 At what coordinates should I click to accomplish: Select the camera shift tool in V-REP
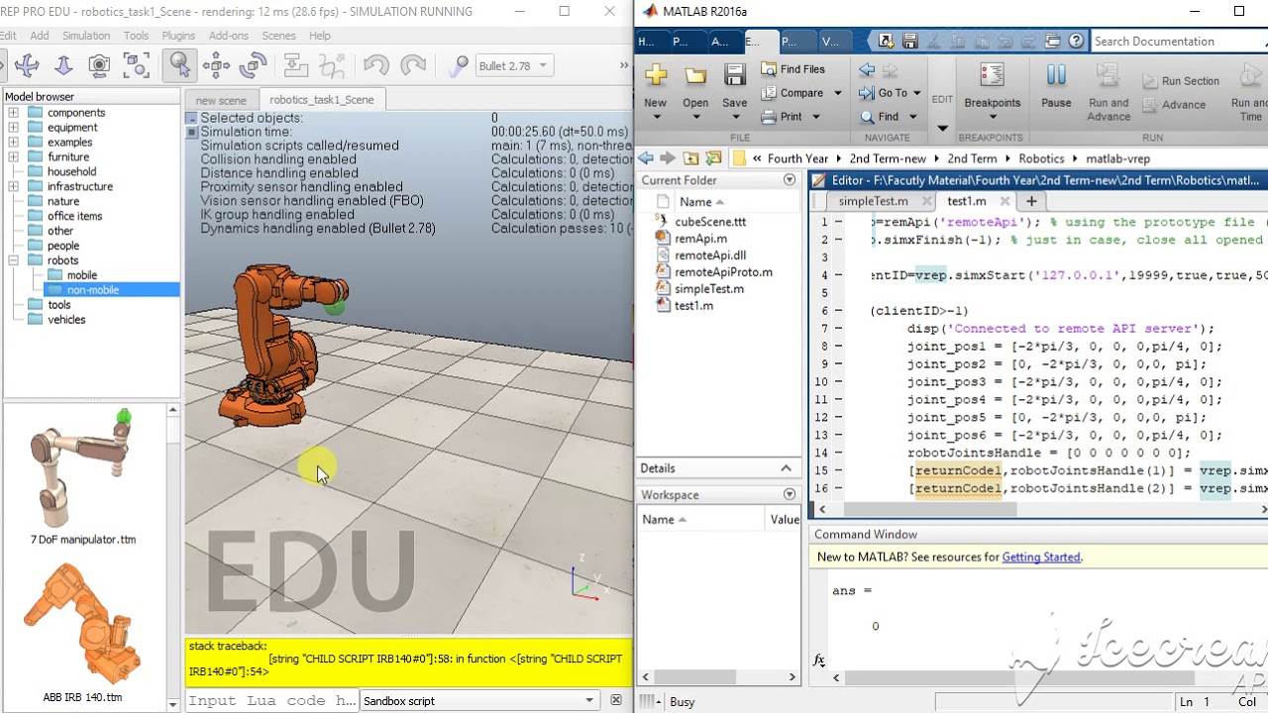[x=63, y=66]
